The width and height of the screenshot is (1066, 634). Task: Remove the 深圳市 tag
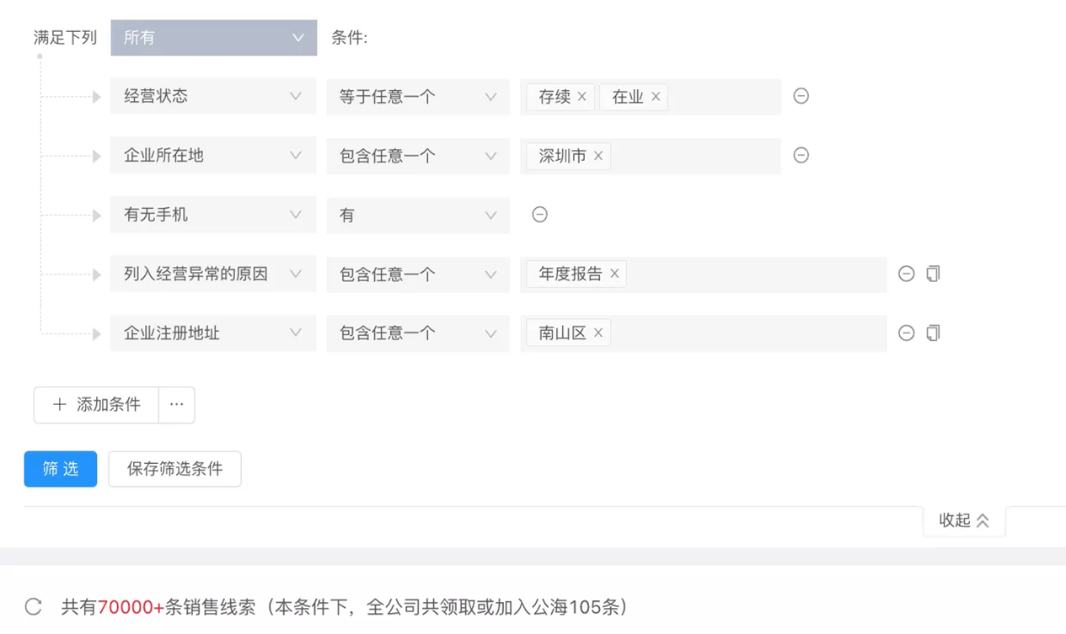click(x=598, y=156)
